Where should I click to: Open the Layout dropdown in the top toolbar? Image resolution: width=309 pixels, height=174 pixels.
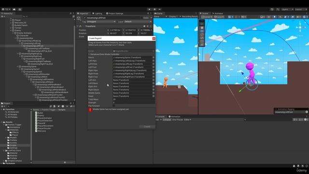point(301,9)
